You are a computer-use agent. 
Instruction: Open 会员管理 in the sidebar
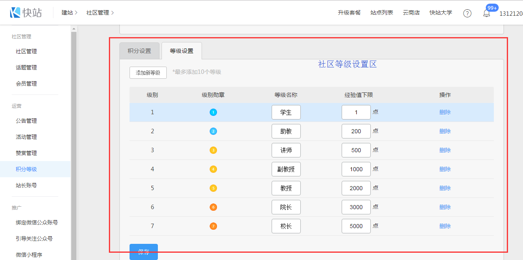[x=26, y=84]
